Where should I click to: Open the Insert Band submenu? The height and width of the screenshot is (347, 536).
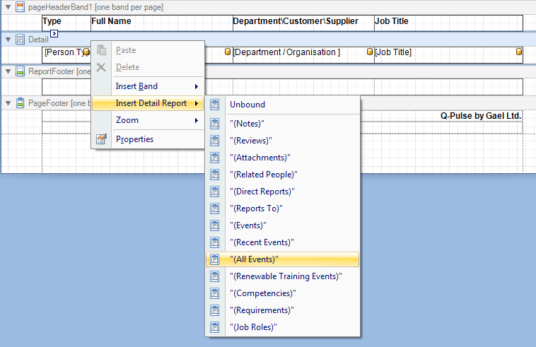pos(148,86)
